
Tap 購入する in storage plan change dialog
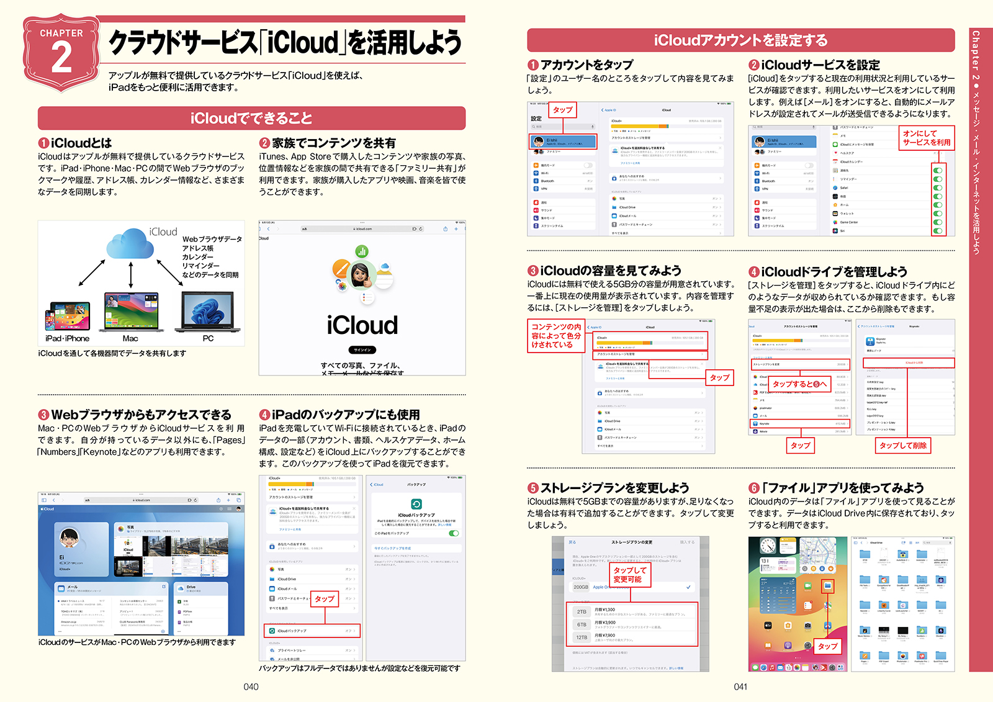[x=687, y=542]
